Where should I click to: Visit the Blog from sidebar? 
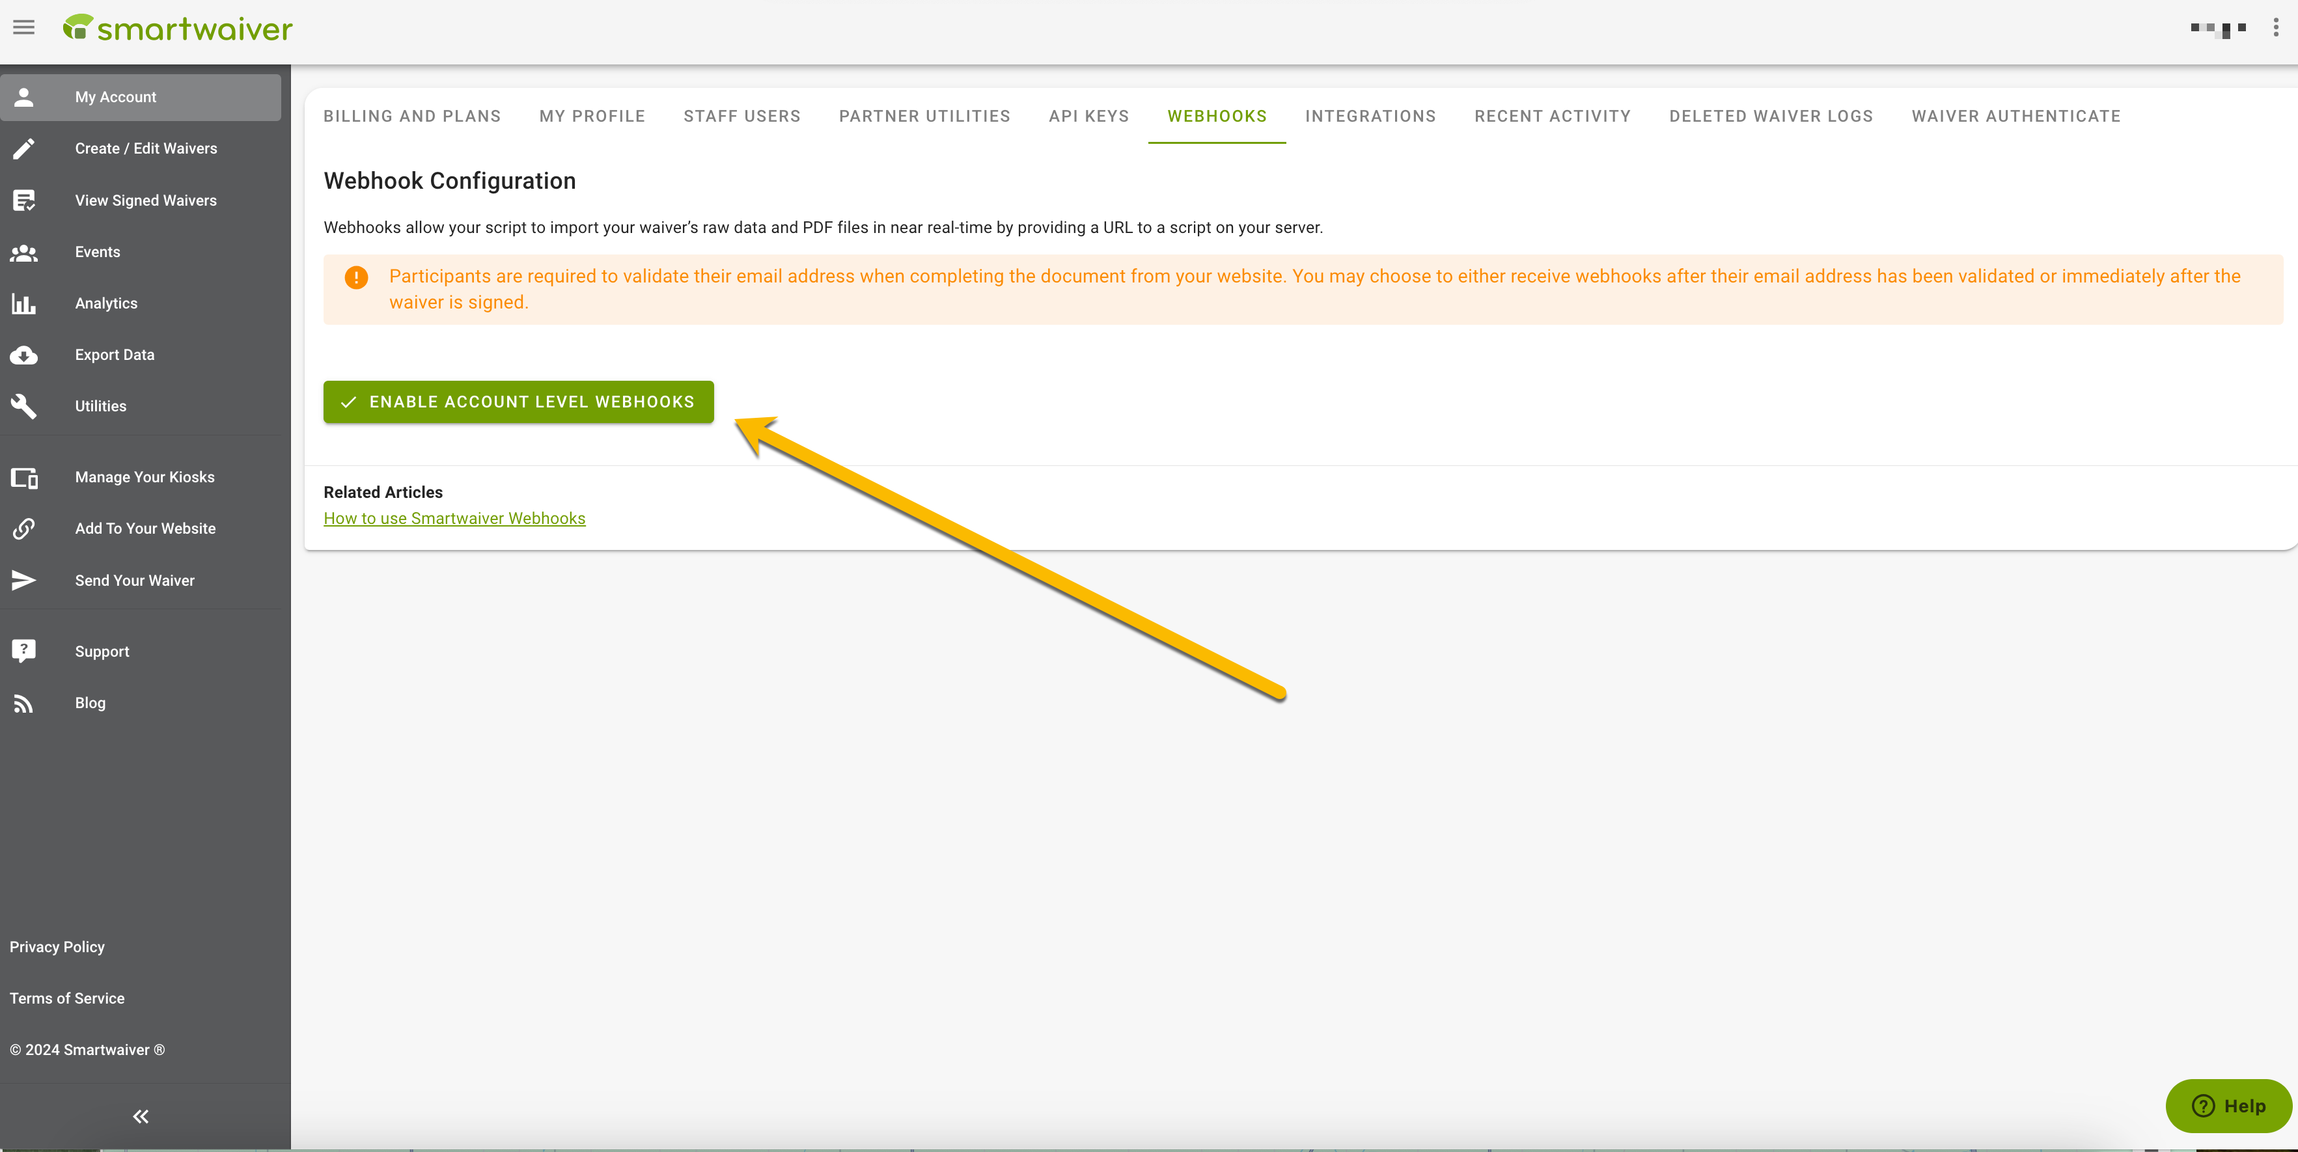click(x=141, y=704)
